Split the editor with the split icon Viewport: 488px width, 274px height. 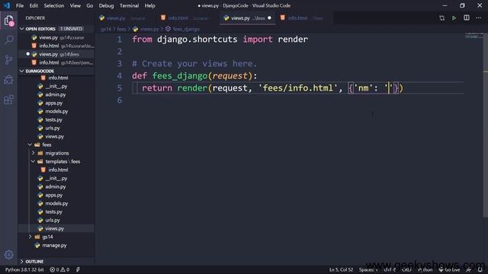click(x=466, y=18)
